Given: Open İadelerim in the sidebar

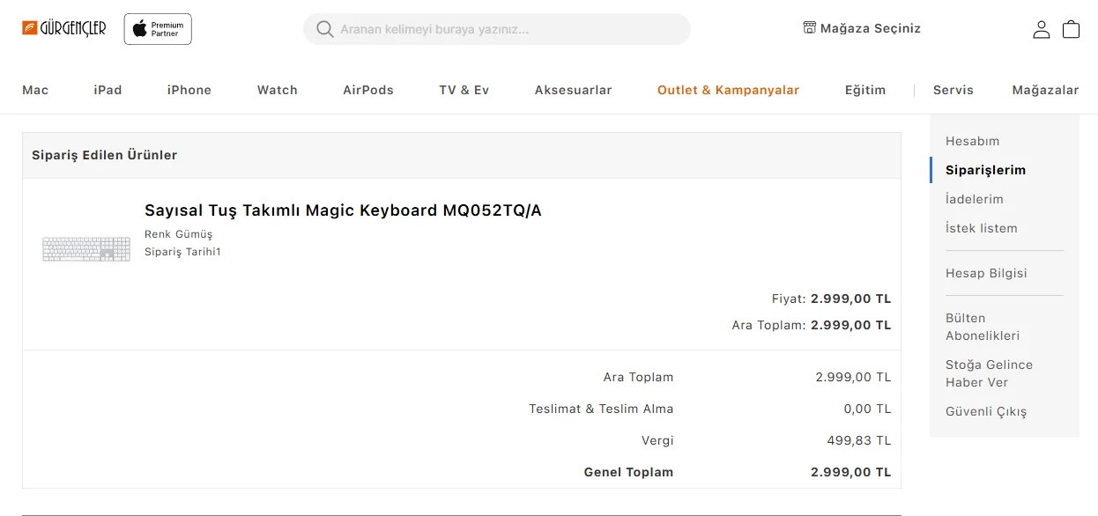Looking at the screenshot, I should (974, 199).
